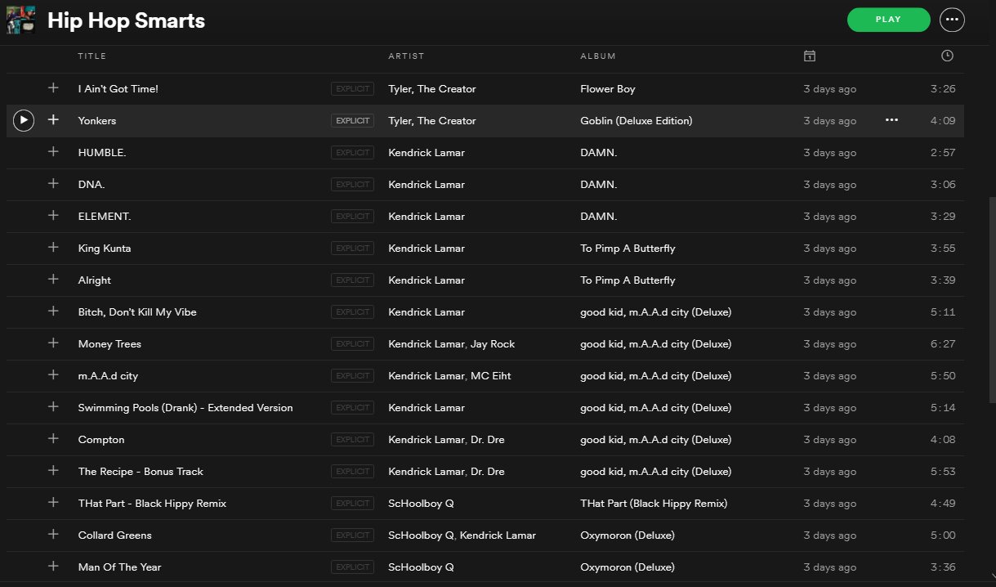Open Oxymoron (Deluxe) on Collard Greens row
Image resolution: width=996 pixels, height=587 pixels.
coord(628,535)
